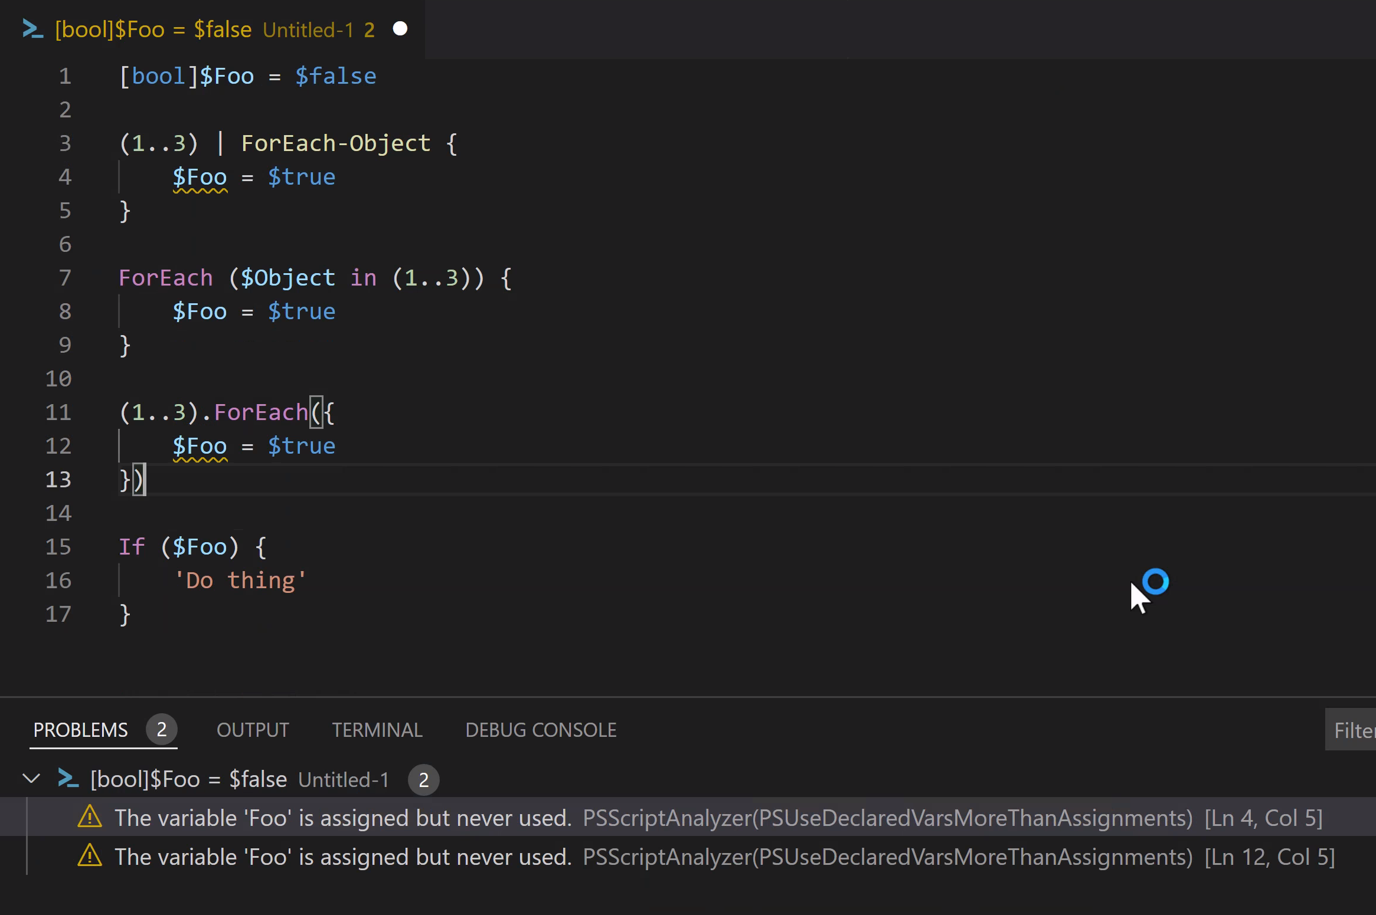The image size is (1376, 915).
Task: Switch to the Terminal tab
Action: (x=377, y=729)
